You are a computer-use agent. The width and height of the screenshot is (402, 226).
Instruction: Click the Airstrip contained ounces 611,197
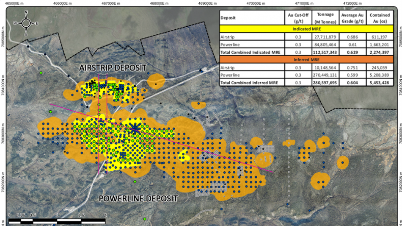tap(380, 37)
